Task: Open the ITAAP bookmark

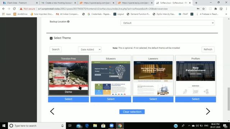Action: [183, 14]
